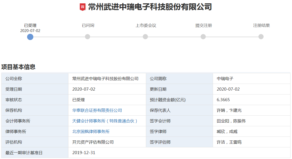
Task: Click the gray 已问询 progress dot
Action: (x=88, y=37)
